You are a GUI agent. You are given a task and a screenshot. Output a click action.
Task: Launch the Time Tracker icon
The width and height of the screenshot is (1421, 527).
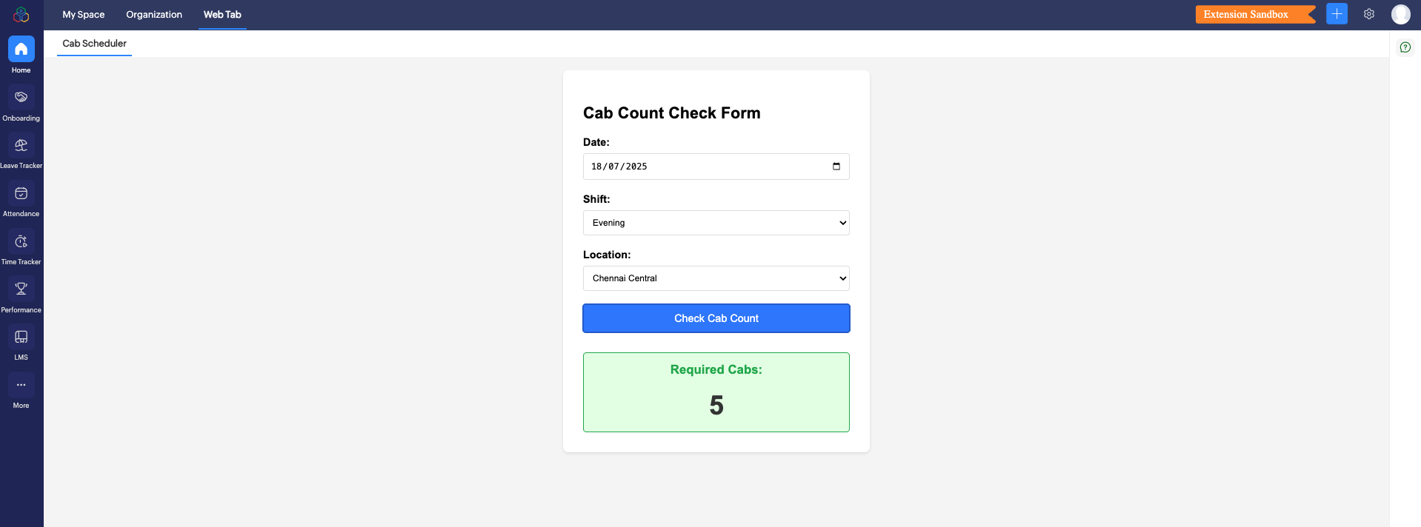(21, 242)
